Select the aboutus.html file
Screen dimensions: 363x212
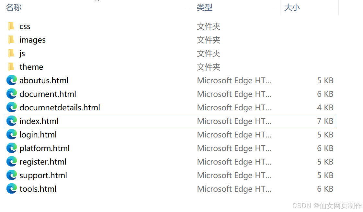[x=44, y=80]
